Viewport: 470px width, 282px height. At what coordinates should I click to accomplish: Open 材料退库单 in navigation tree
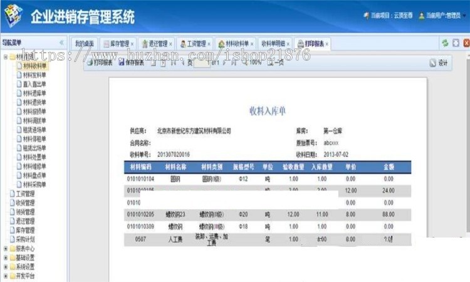point(34,93)
